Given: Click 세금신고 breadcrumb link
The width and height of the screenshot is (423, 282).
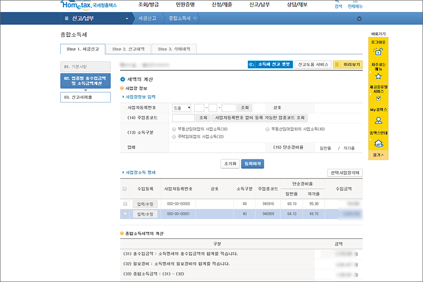Looking at the screenshot, I should 147,18.
